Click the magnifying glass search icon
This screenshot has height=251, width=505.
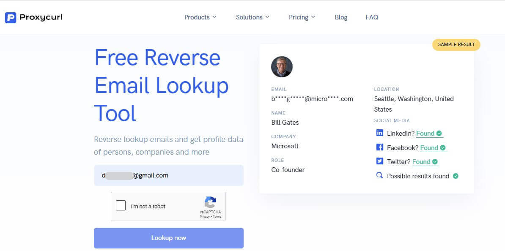(379, 175)
